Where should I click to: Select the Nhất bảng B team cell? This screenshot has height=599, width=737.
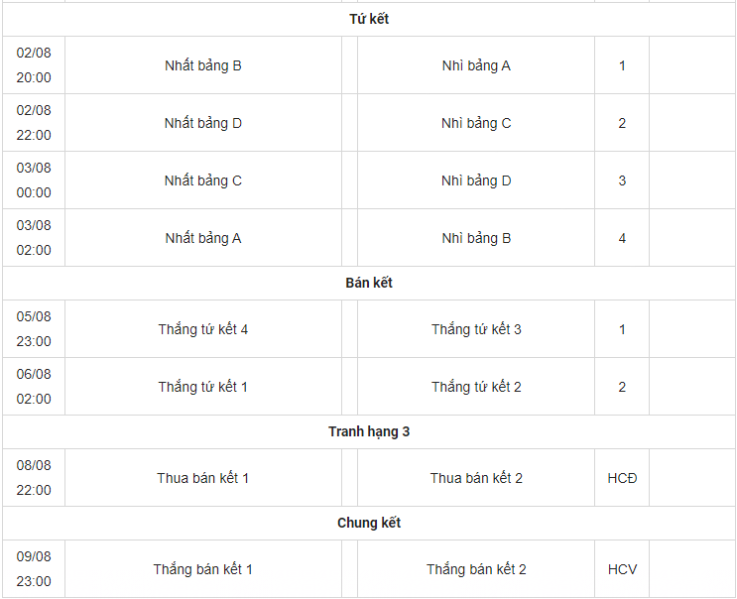(x=203, y=65)
